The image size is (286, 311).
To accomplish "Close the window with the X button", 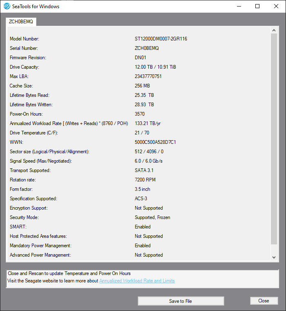I will (x=276, y=7).
